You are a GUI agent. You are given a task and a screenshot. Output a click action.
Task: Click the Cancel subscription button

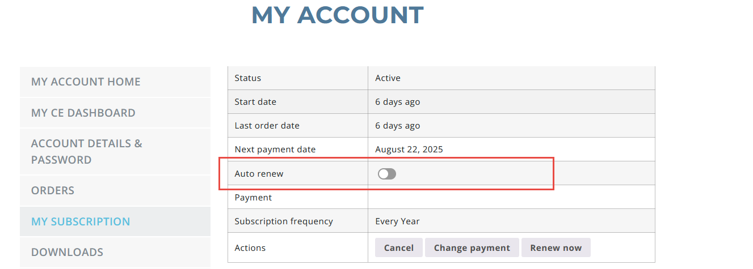tap(399, 247)
